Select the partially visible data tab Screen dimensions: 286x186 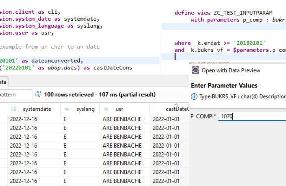(x=4, y=82)
